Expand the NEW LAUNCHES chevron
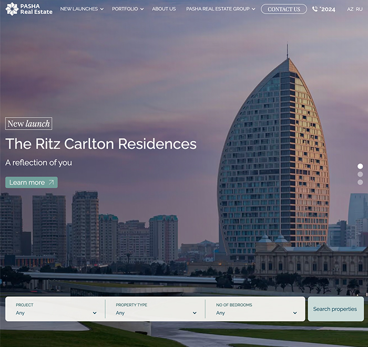Image resolution: width=368 pixels, height=347 pixels. point(102,9)
